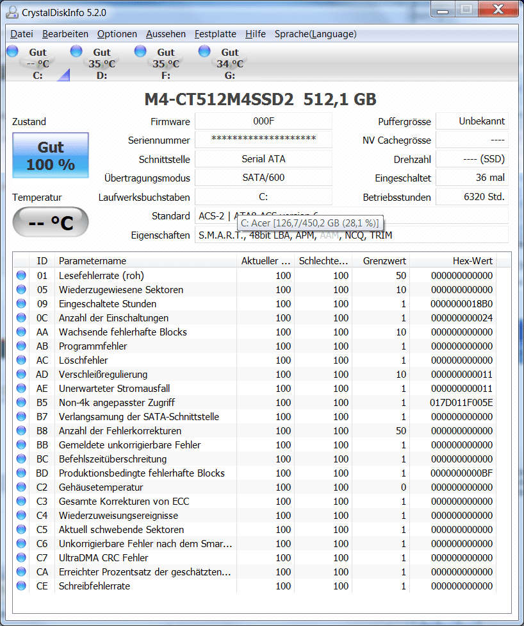Open the Optionen menu
This screenshot has height=626, width=524.
[117, 34]
